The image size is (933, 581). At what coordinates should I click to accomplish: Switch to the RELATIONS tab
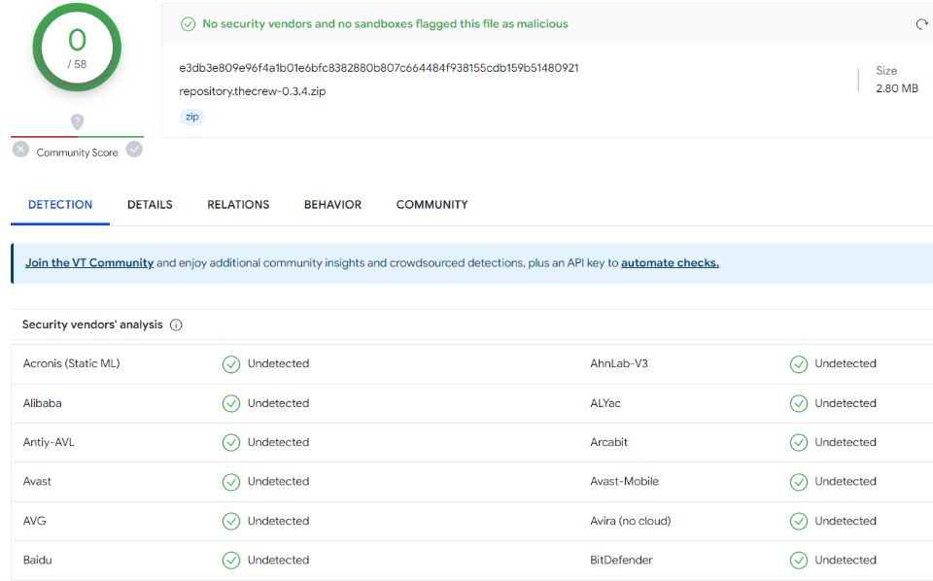(x=238, y=205)
